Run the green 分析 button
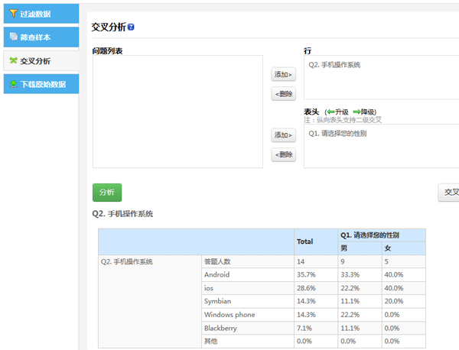Screen dimensions: 459x350 click(x=107, y=193)
